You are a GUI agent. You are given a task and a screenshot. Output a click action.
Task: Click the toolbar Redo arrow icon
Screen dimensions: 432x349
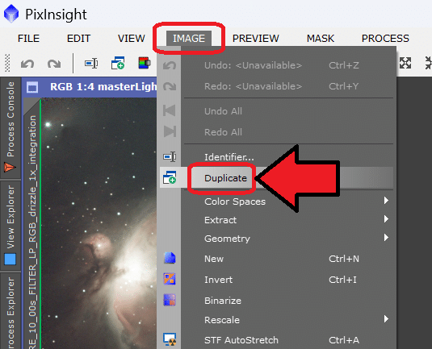click(54, 64)
